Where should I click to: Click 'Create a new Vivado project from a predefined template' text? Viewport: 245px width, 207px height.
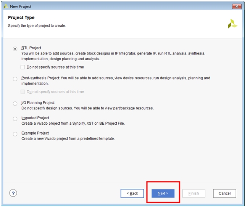(x=68, y=139)
